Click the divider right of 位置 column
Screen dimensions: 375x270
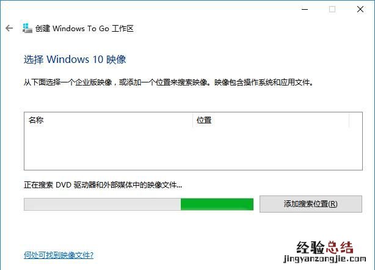pyautogui.click(x=349, y=120)
